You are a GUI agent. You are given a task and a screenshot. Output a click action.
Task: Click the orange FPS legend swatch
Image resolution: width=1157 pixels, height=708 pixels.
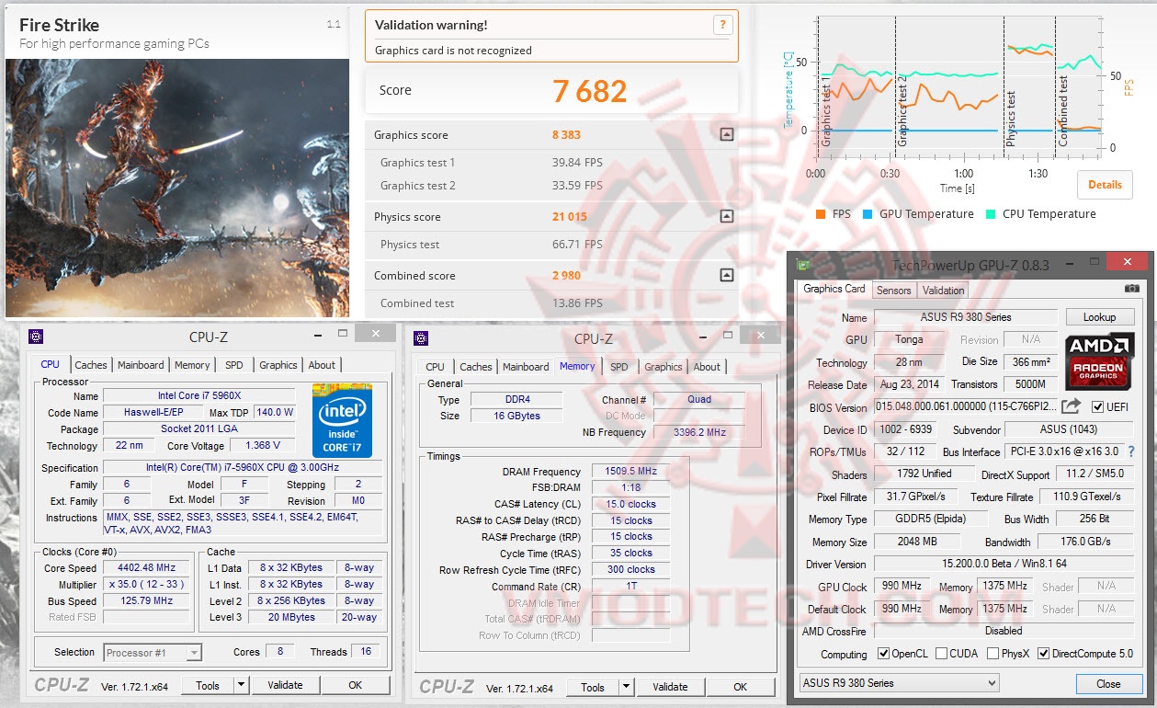820,214
